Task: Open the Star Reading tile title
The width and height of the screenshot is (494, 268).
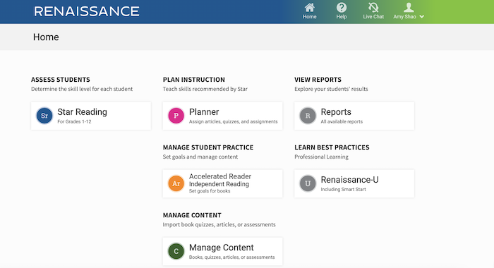Action: 83,112
